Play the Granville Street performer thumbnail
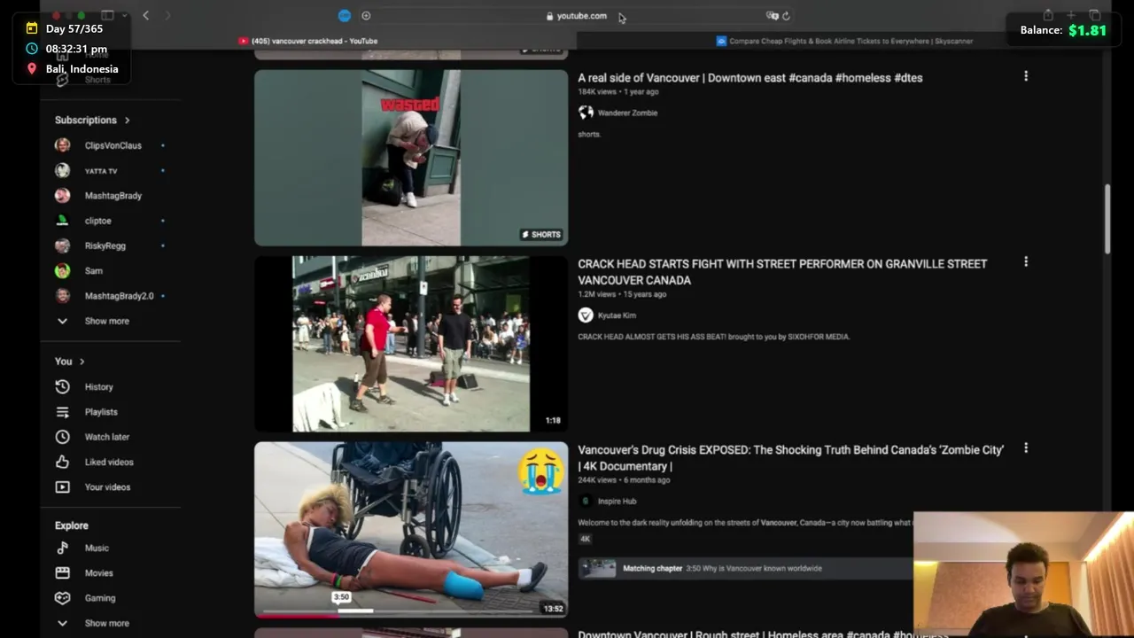Viewport: 1134px width, 638px height. (411, 344)
